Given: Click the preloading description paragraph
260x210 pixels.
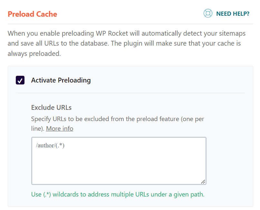Looking at the screenshot, I should tap(124, 43).
